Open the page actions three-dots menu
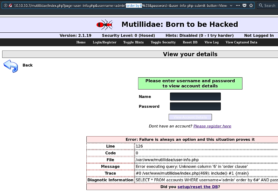Image resolution: width=278 pixels, height=192 pixels. [238, 5]
